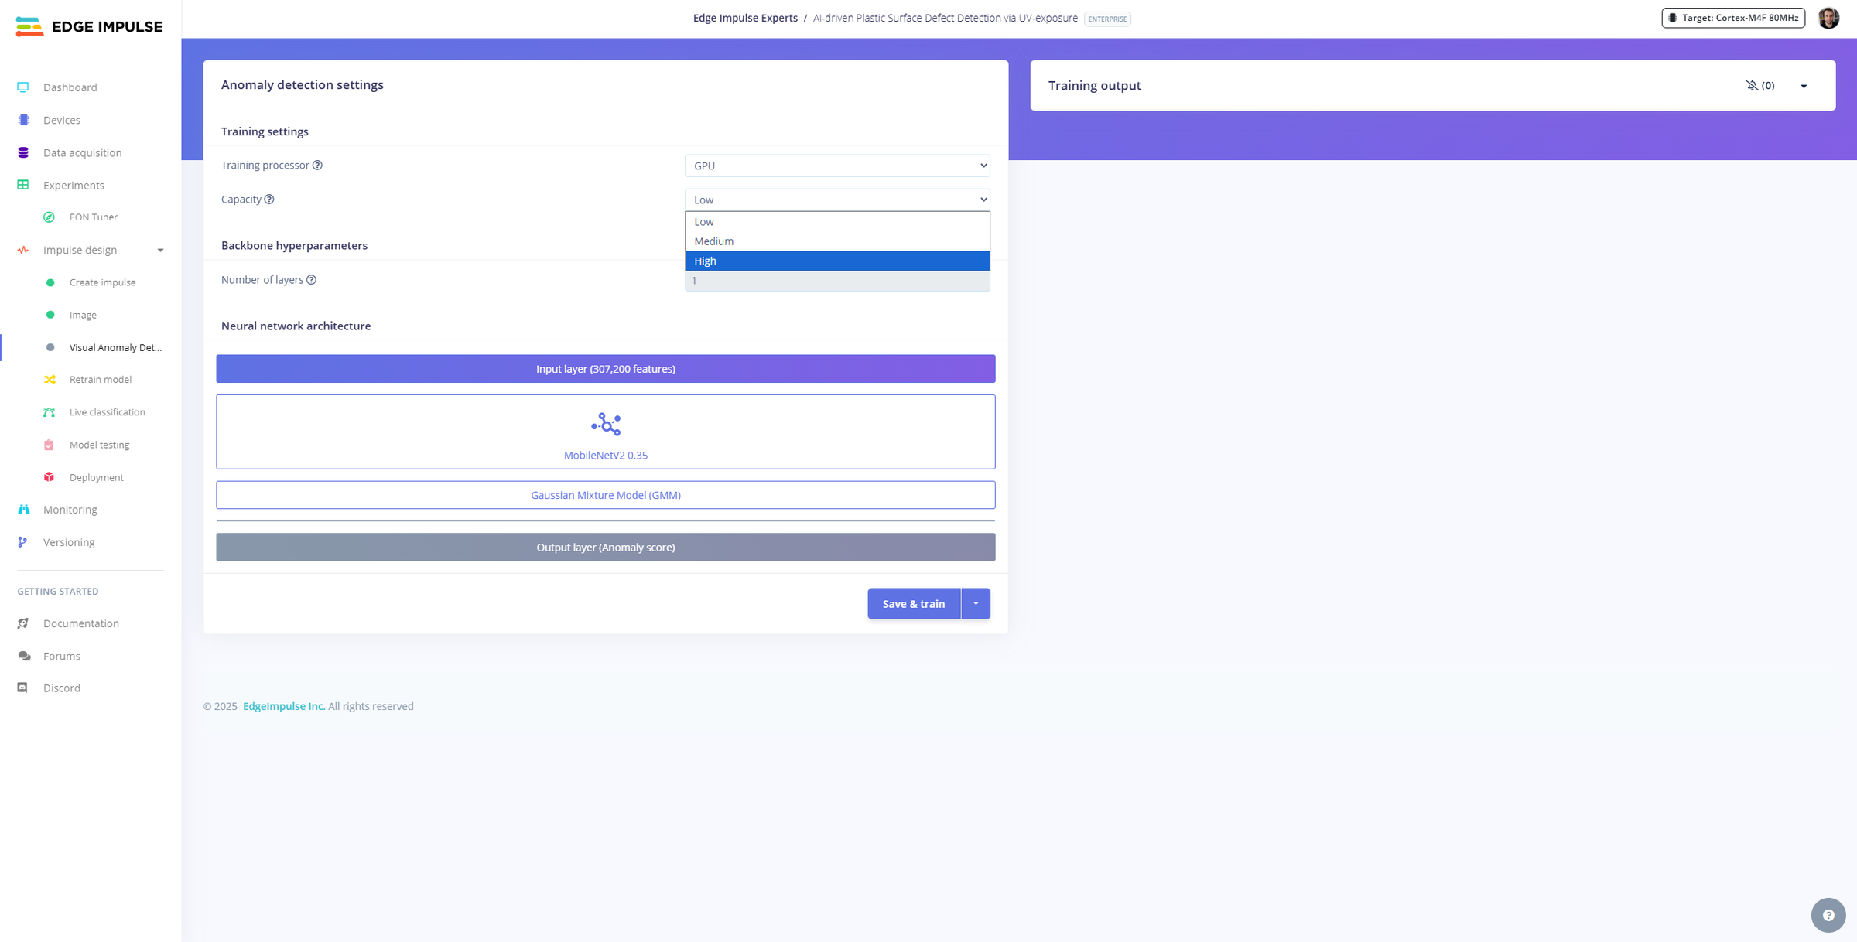The height and width of the screenshot is (942, 1857).
Task: Click the Versioning branch icon
Action: (x=22, y=542)
